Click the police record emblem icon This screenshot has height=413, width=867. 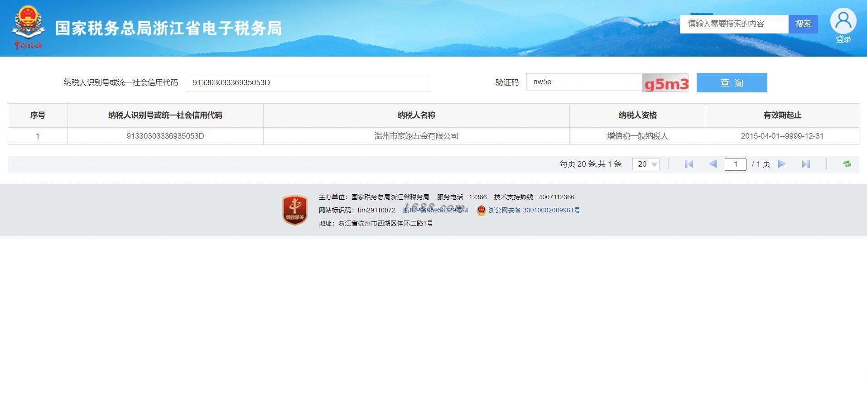[481, 211]
